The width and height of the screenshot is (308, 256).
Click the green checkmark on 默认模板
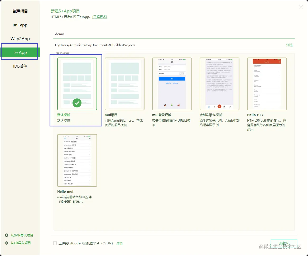point(77,103)
